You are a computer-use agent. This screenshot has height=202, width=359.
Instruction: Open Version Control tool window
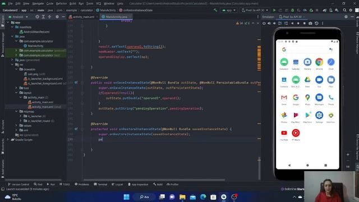[x=19, y=185]
